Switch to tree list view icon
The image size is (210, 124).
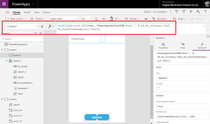[x=35, y=33]
